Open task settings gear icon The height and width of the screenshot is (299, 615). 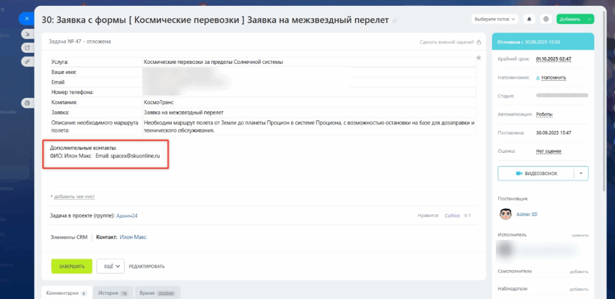[545, 19]
